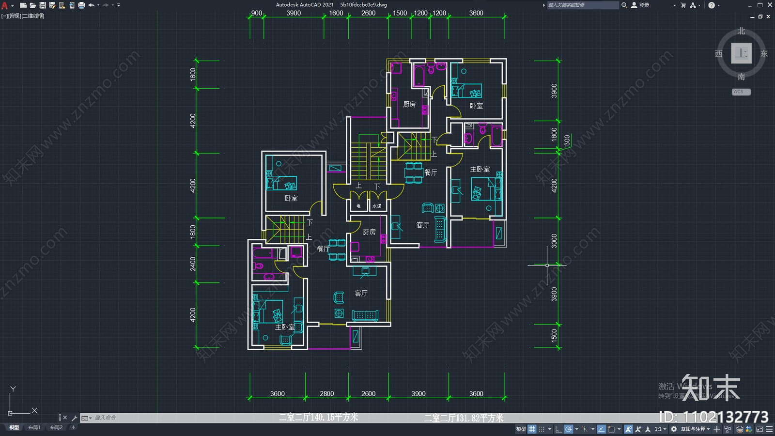Customize Quick Access Toolbar dropdown
This screenshot has width=775, height=436.
[x=119, y=5]
